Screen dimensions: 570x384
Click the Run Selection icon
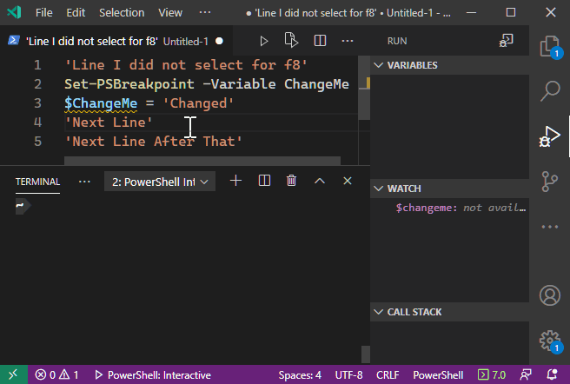[x=291, y=40]
